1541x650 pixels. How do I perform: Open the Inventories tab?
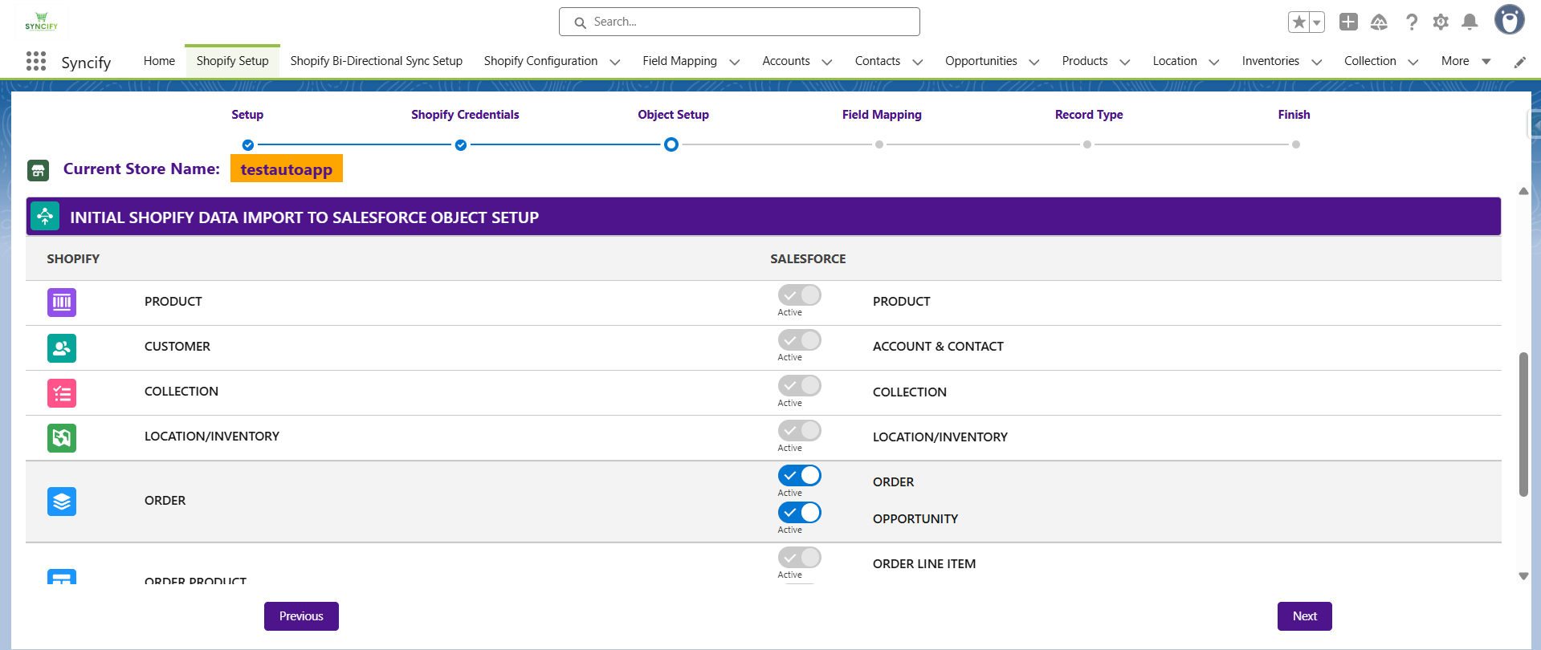pyautogui.click(x=1270, y=61)
